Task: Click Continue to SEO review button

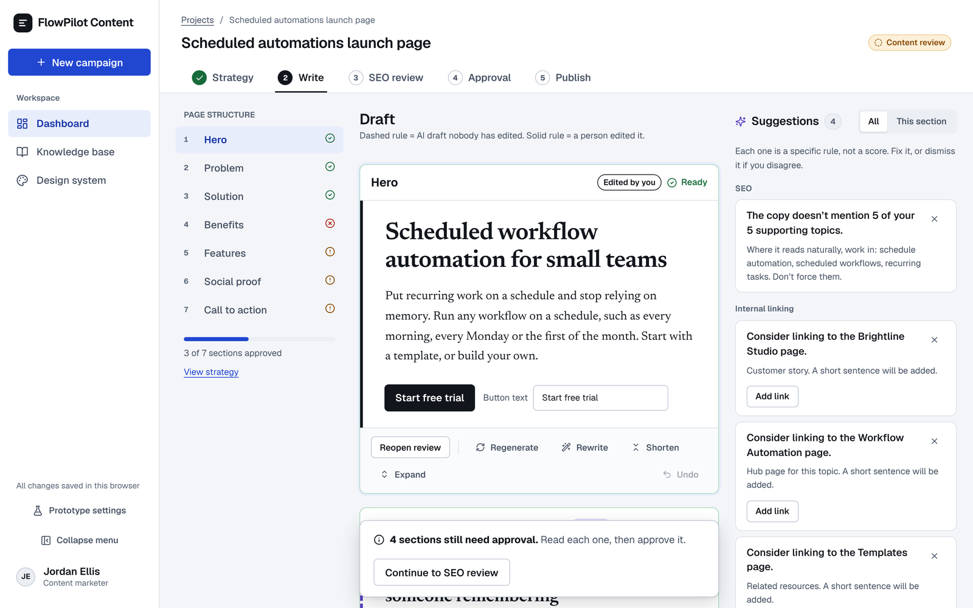Action: 441,573
